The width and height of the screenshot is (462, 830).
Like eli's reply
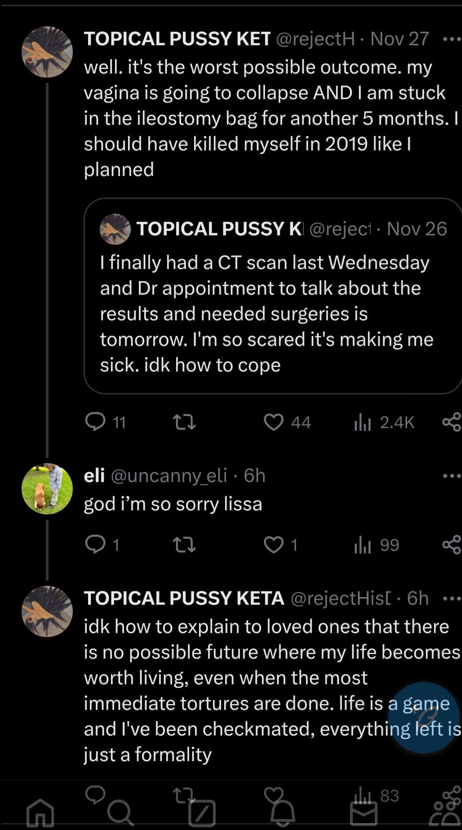[274, 545]
